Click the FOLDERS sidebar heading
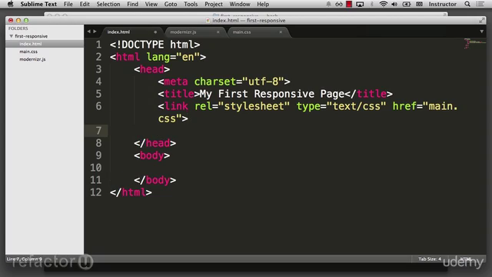Viewport: 492px width, 277px height. coord(18,28)
